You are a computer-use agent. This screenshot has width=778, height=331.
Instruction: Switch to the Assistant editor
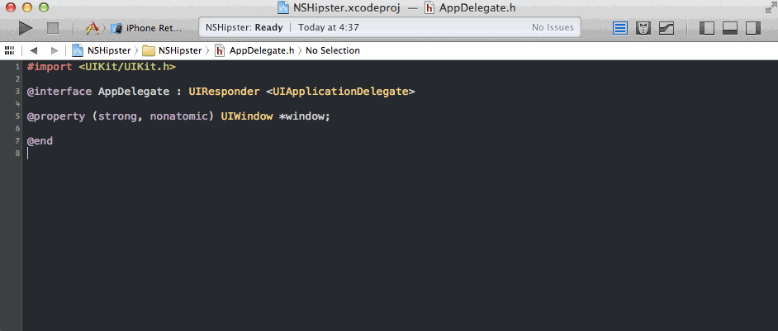[x=643, y=28]
